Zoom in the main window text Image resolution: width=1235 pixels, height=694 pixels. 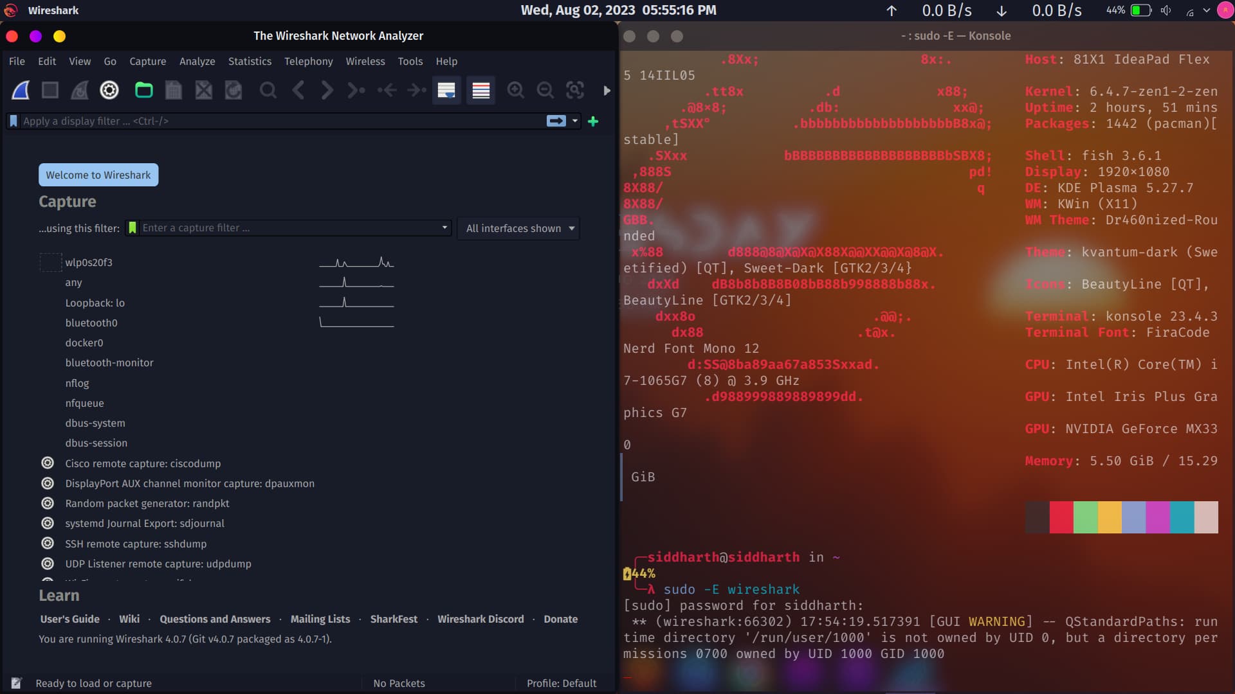click(x=516, y=91)
